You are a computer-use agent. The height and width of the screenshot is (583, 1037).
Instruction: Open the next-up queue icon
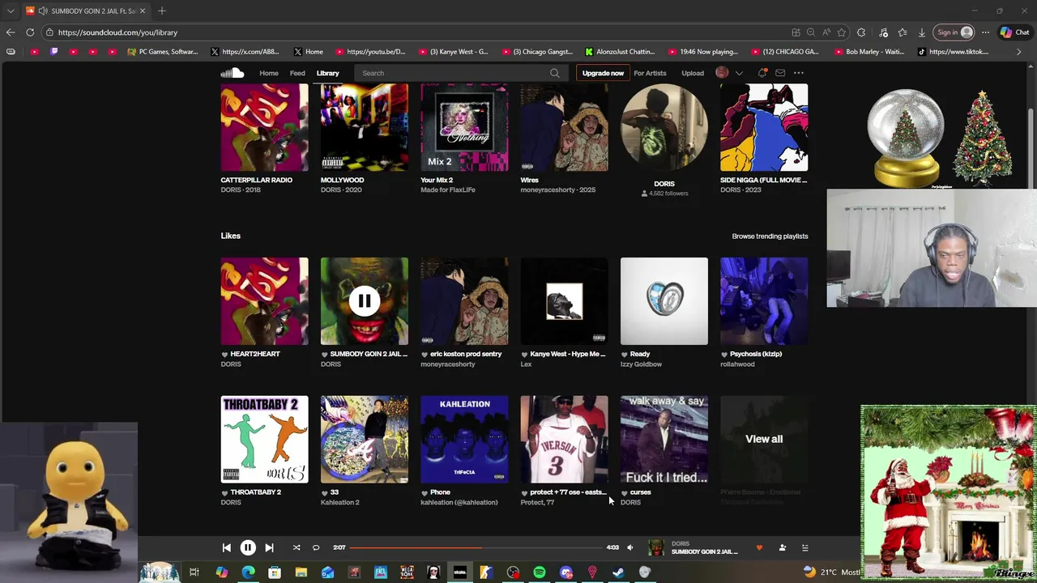point(804,548)
